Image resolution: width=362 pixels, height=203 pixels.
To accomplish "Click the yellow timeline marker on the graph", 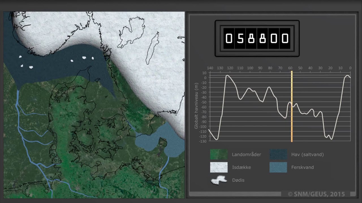I will pos(292,106).
